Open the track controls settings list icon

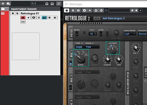pyautogui.click(x=52, y=4)
